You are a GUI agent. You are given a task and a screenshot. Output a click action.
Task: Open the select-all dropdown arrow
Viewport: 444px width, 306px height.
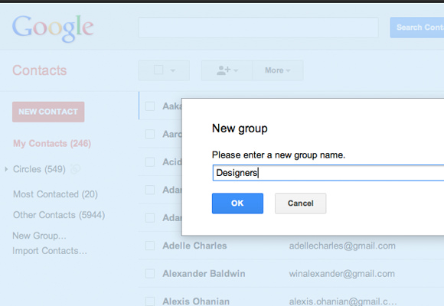173,70
